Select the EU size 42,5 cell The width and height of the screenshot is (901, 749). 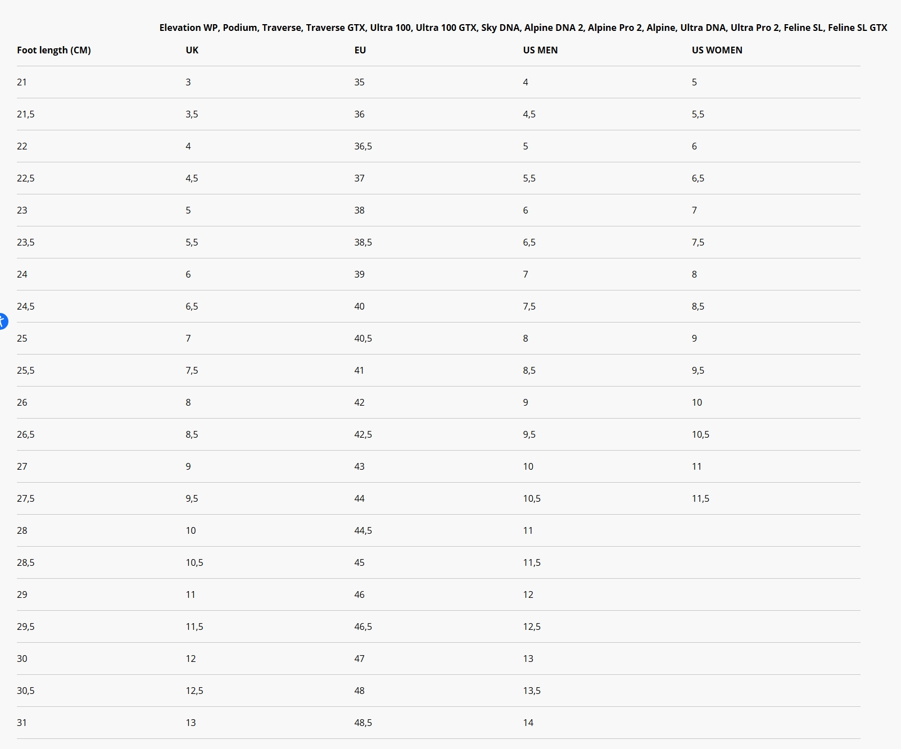coord(363,434)
